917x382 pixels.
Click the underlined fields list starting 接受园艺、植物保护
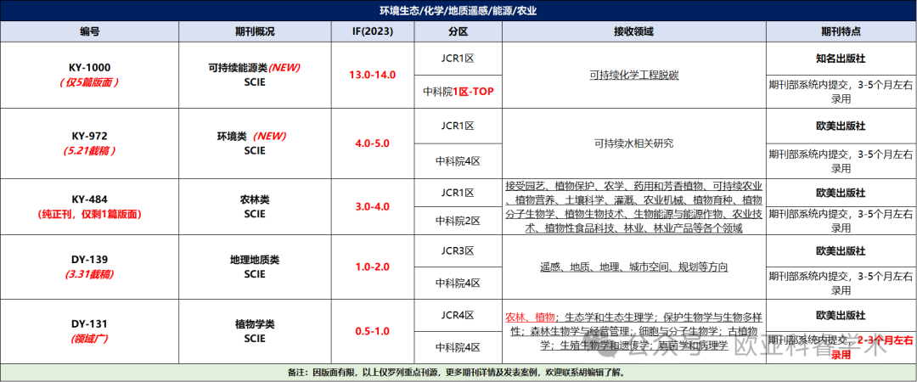coord(634,207)
